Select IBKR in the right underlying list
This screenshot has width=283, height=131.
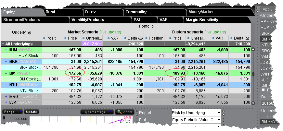pyautogui.click(x=265, y=33)
